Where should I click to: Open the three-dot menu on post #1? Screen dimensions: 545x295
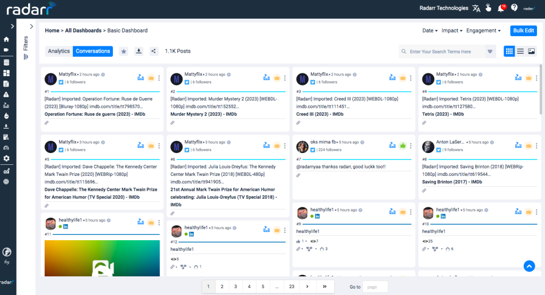pyautogui.click(x=159, y=78)
